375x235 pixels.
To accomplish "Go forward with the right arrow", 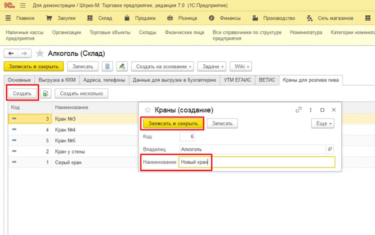I will (x=25, y=53).
